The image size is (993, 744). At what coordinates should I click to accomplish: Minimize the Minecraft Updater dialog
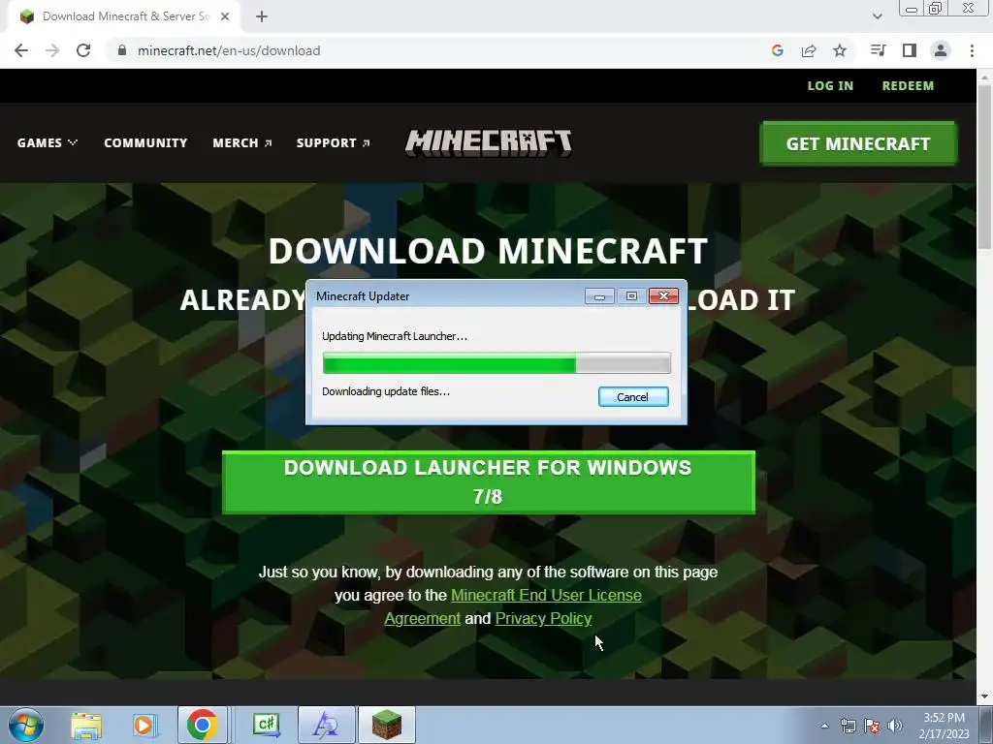coord(599,296)
